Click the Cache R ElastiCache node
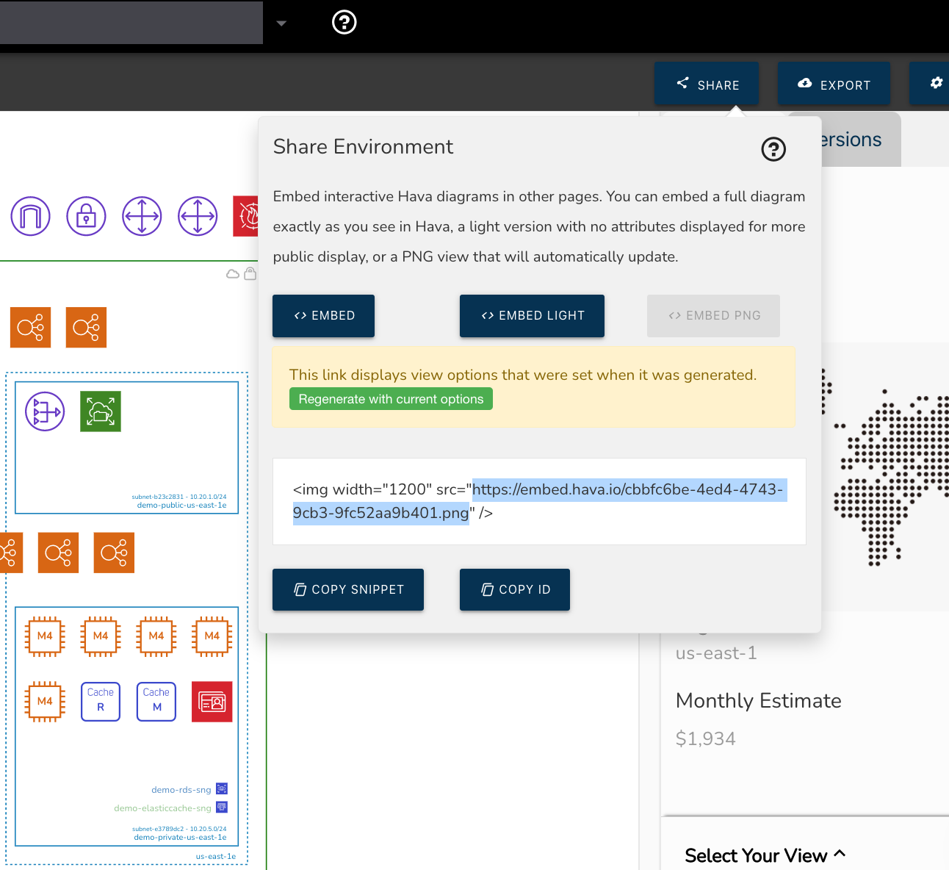 coord(100,702)
